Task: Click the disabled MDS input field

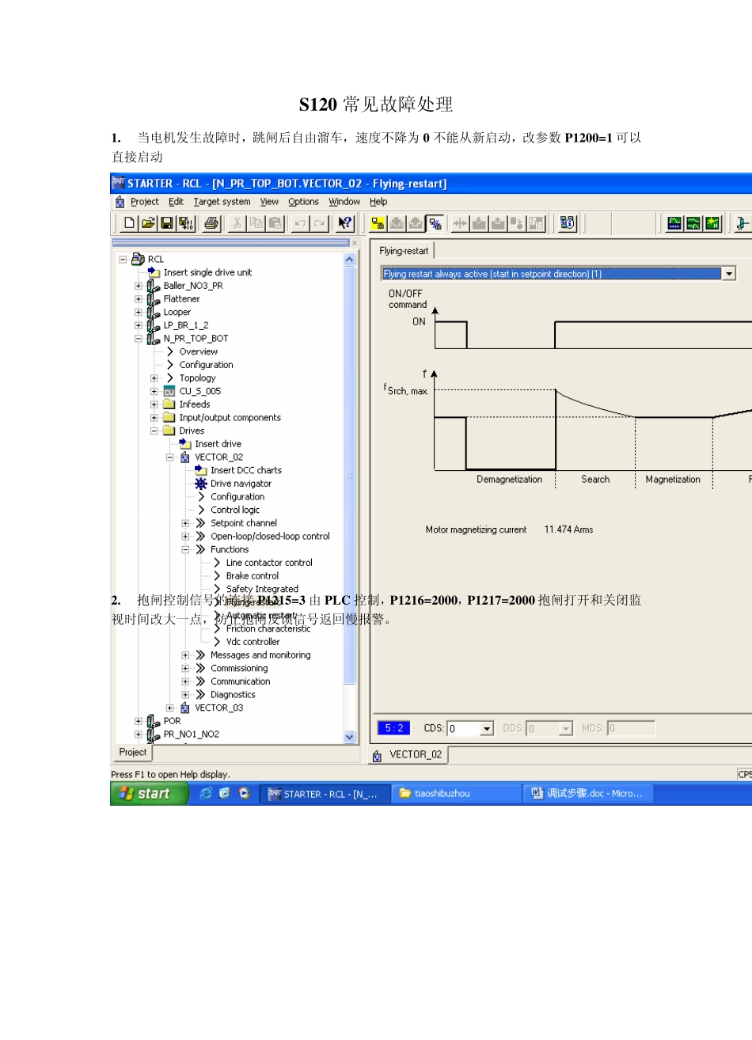Action: [x=631, y=728]
